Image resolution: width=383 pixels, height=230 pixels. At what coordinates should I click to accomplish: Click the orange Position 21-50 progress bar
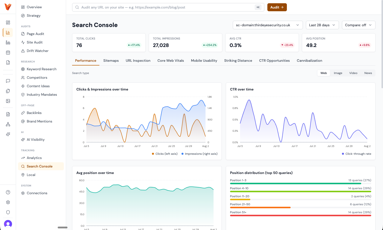[x=260, y=207]
